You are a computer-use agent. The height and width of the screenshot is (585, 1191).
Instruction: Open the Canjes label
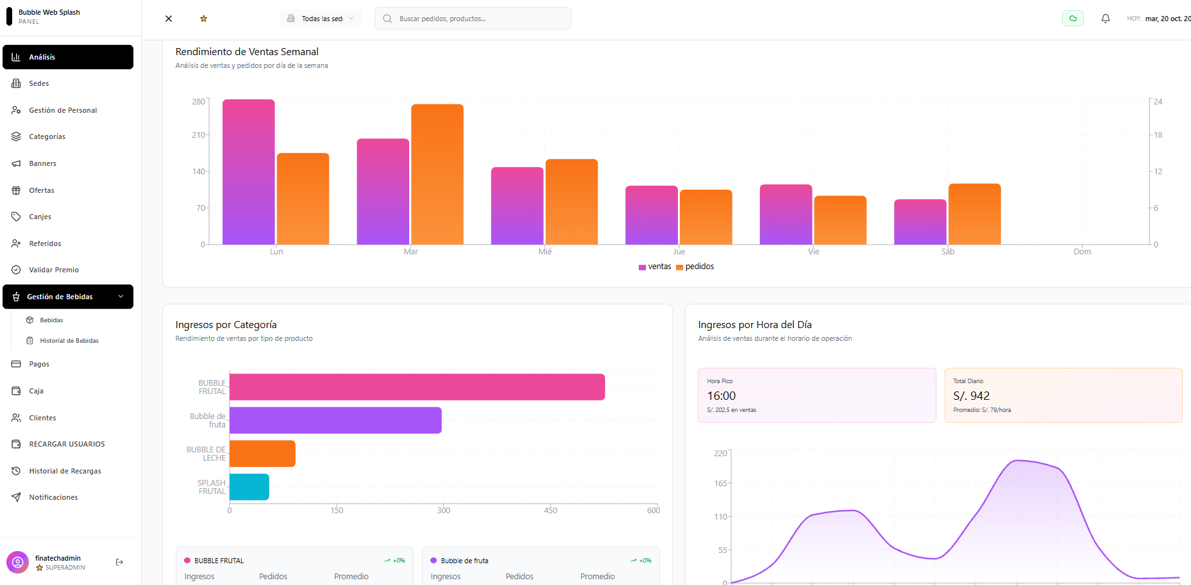pos(40,217)
